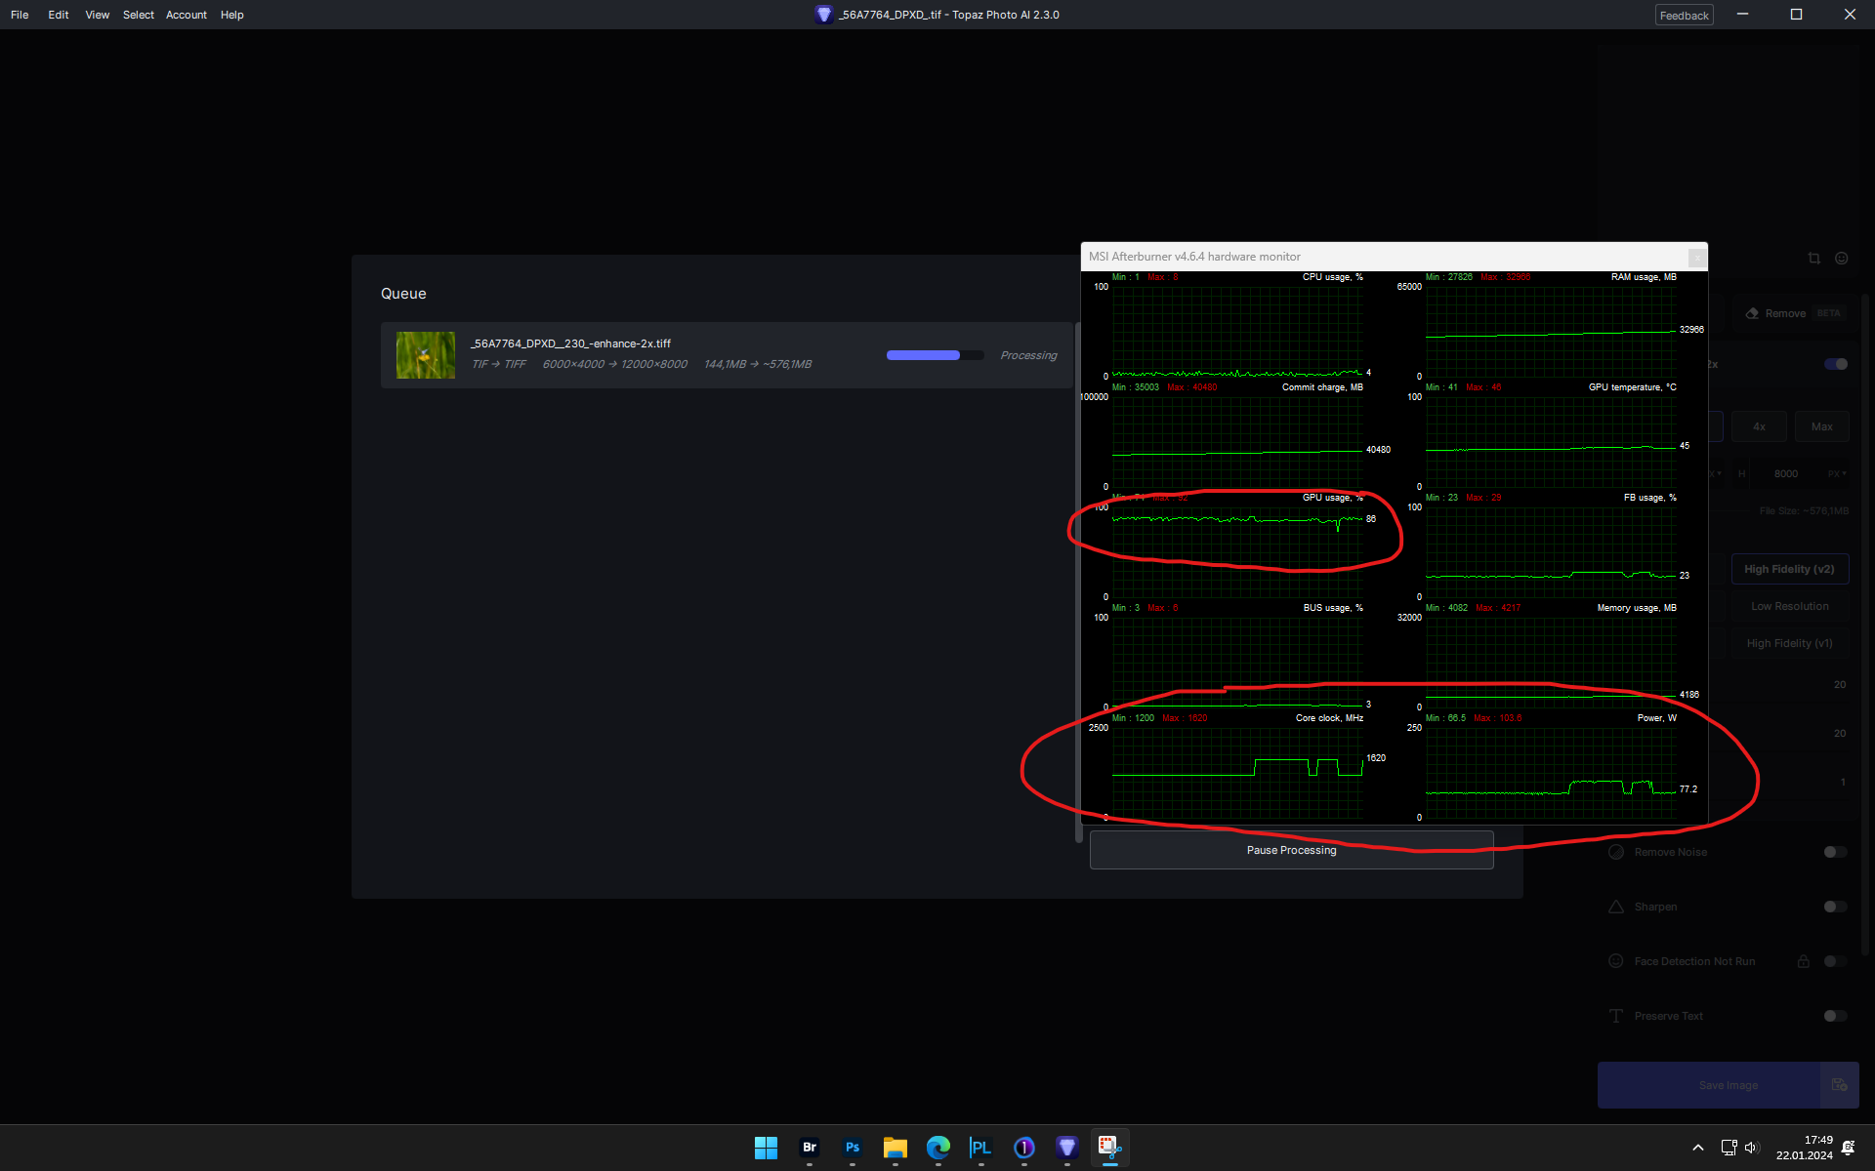
Task: Open Adobe Bridge from taskbar
Action: coord(809,1148)
